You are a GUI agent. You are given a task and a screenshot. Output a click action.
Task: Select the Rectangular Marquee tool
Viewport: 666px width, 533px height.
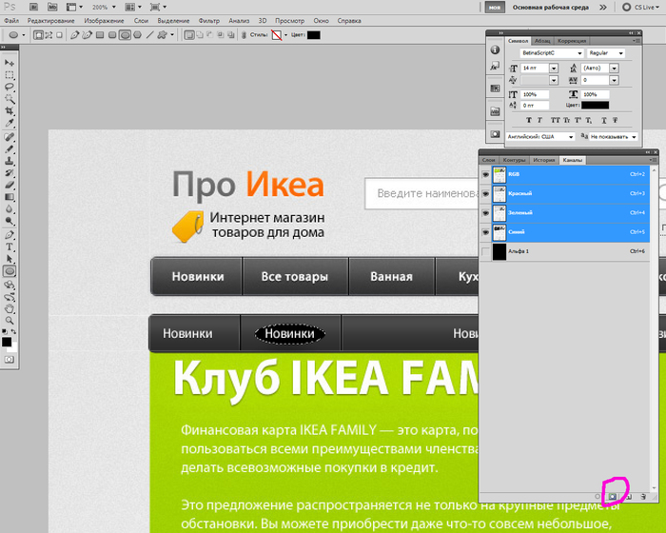click(10, 75)
